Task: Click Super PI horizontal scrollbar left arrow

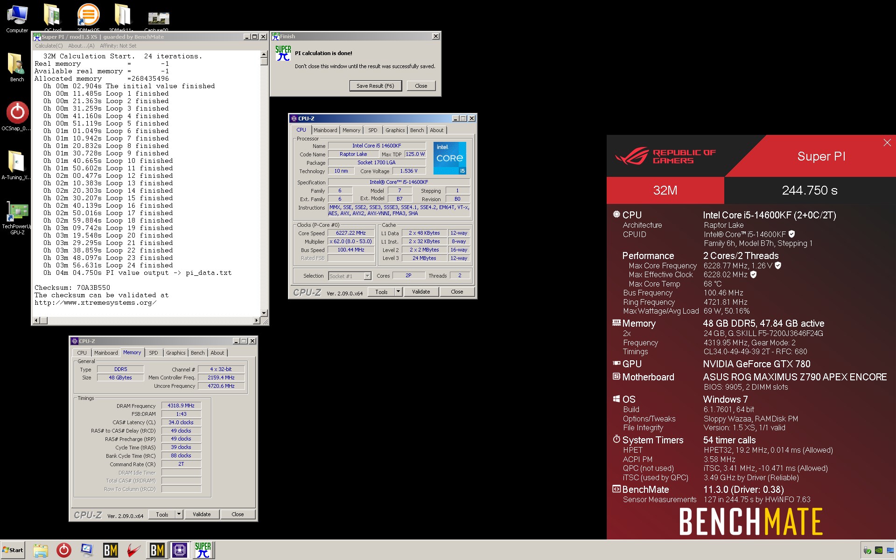Action: [36, 320]
